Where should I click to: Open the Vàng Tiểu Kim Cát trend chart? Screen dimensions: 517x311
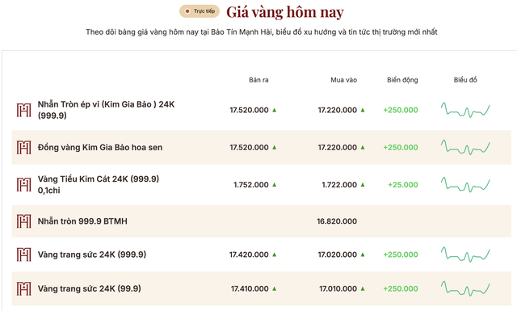coord(465,185)
